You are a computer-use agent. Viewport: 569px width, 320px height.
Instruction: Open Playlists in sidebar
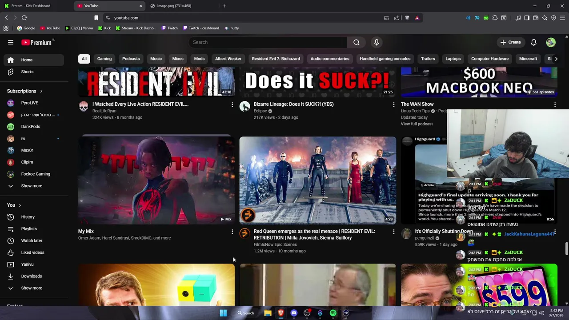click(34, 229)
